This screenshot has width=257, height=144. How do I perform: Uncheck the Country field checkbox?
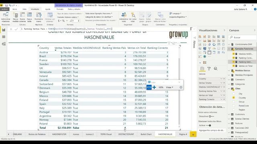coord(234,98)
